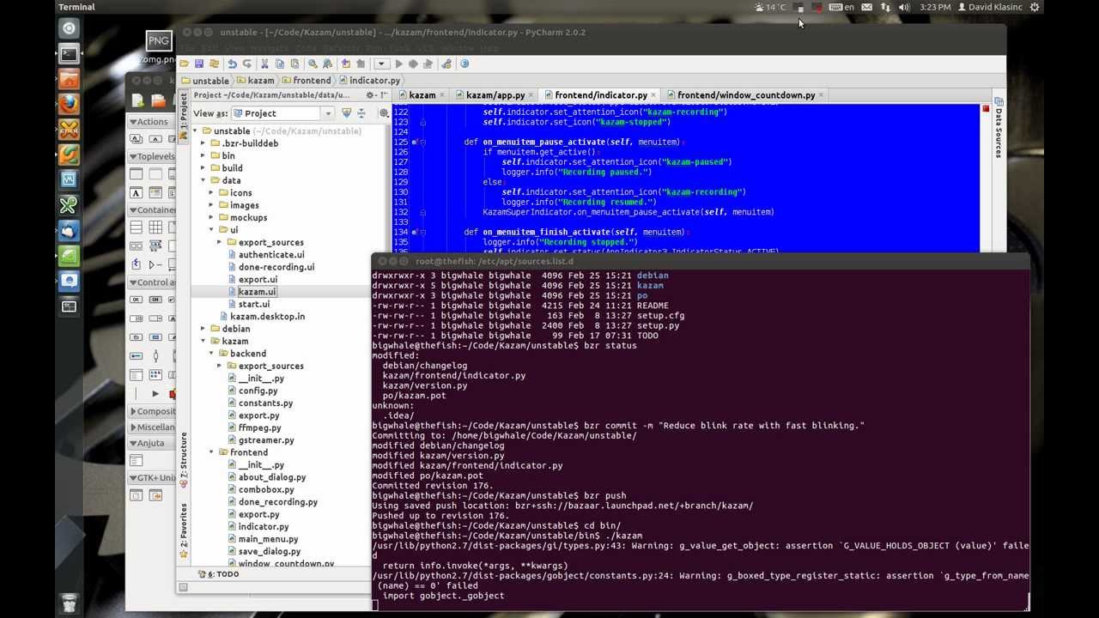Click the Settings wrench icon in toolbar

(446, 64)
